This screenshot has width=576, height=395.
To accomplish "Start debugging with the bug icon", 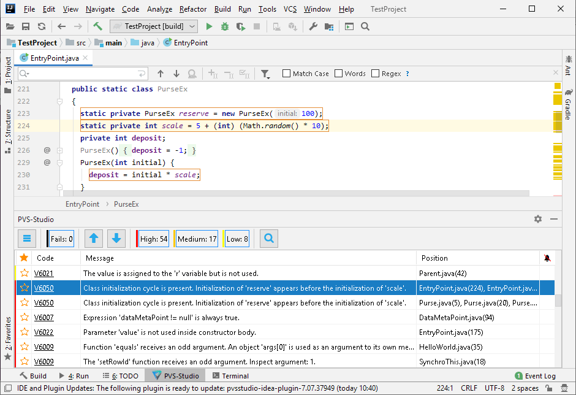I will [x=225, y=26].
